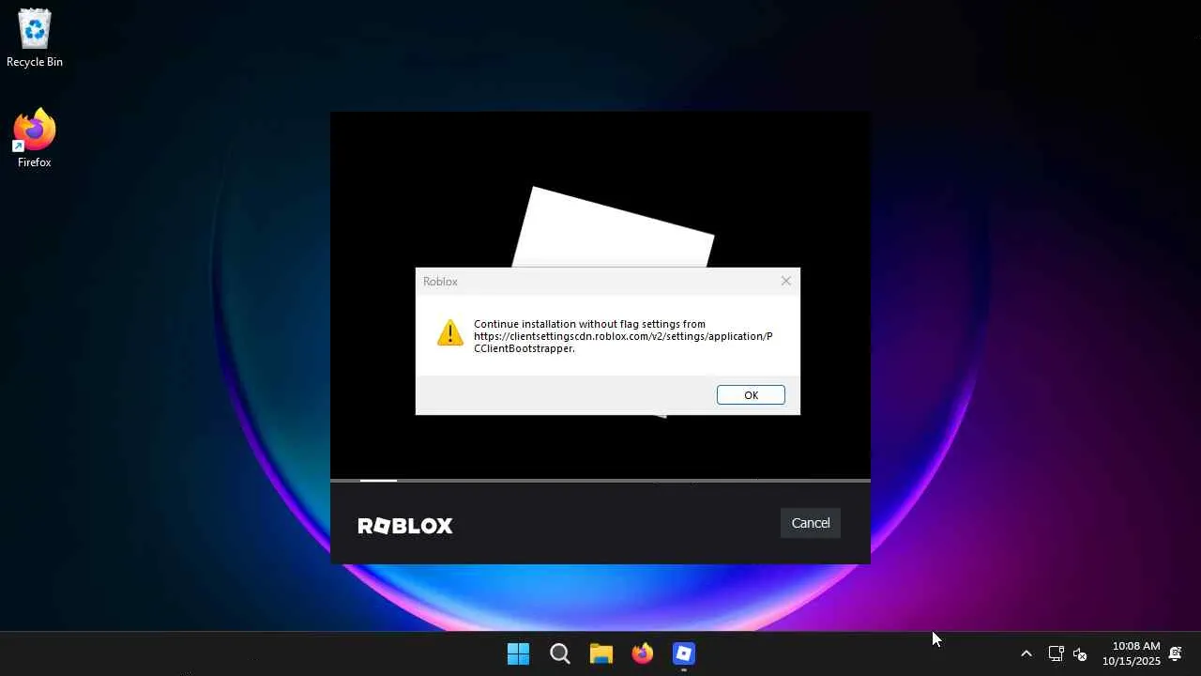Launch File Explorer from the taskbar
Screen dimensions: 1201x676
[601, 653]
